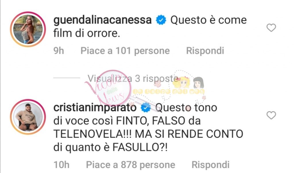View who liked: Piace a 878 persone
Screen dimensions: 294x173
point(131,165)
